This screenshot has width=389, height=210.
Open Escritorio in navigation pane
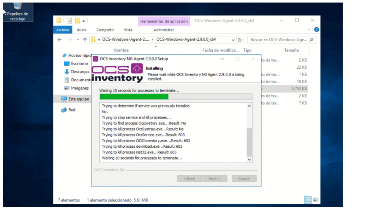[x=76, y=63]
